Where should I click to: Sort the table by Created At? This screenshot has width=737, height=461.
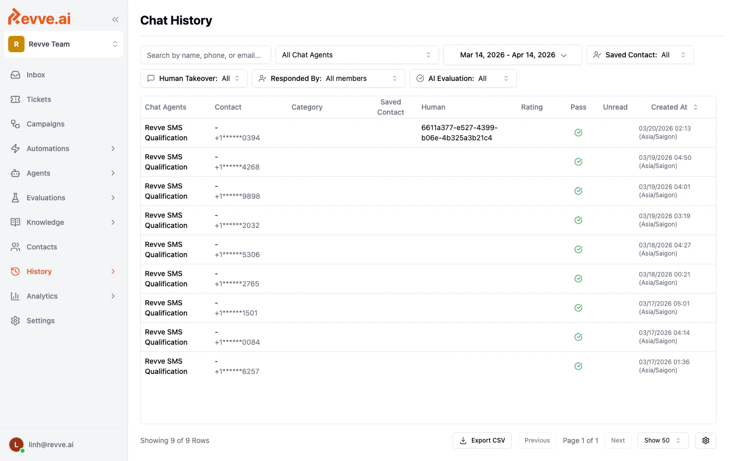674,107
